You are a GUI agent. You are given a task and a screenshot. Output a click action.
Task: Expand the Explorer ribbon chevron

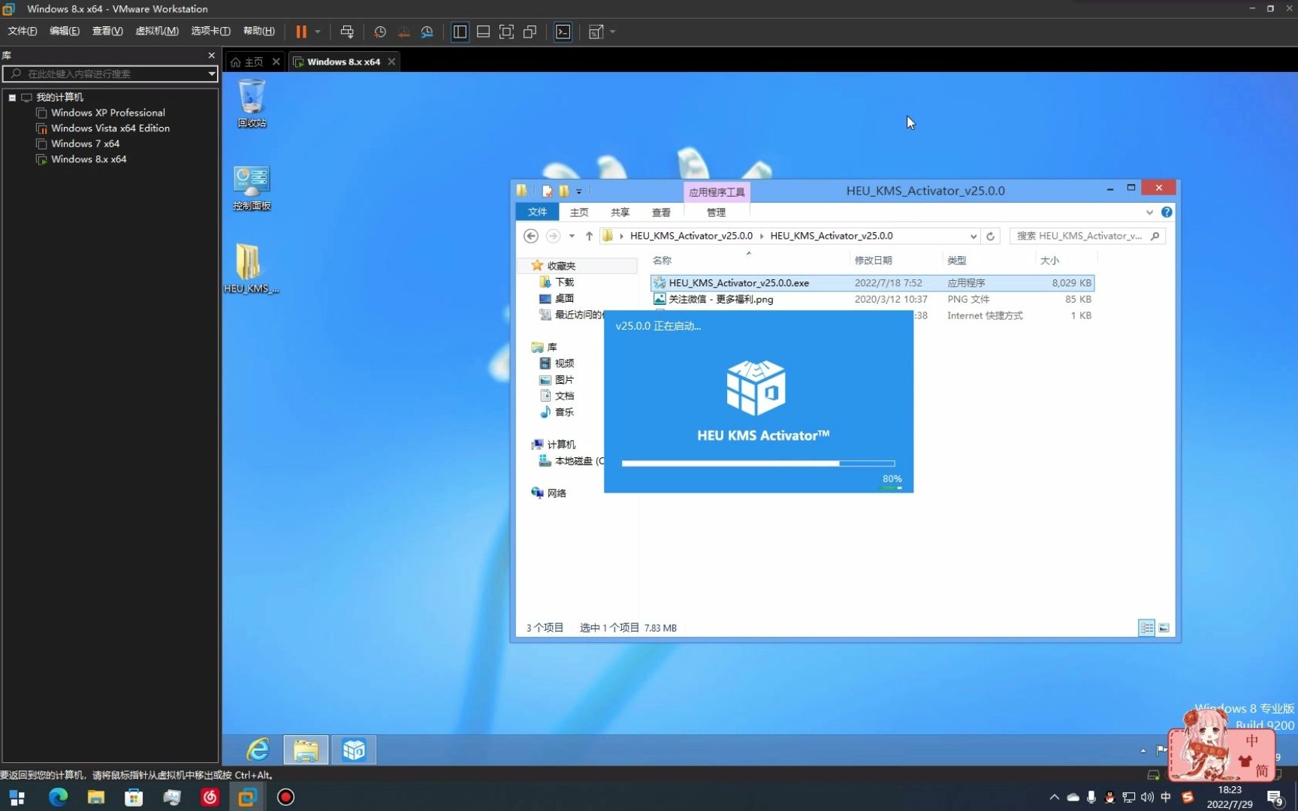(x=1149, y=213)
